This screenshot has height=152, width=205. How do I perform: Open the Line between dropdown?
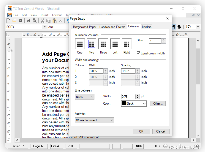point(85,97)
